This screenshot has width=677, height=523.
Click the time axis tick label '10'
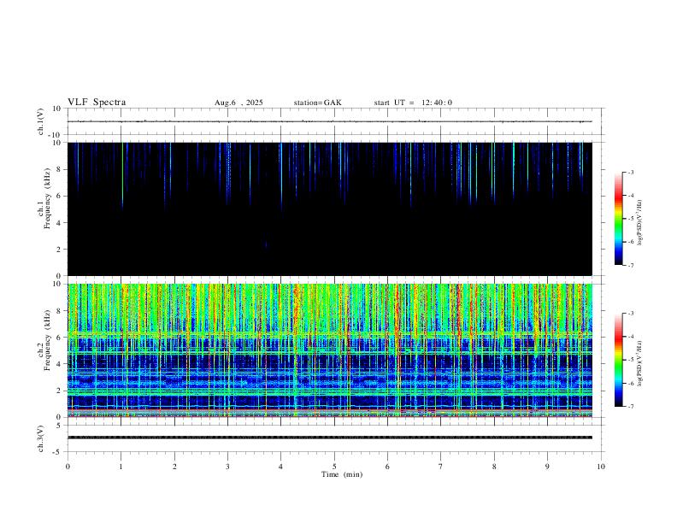tap(601, 467)
